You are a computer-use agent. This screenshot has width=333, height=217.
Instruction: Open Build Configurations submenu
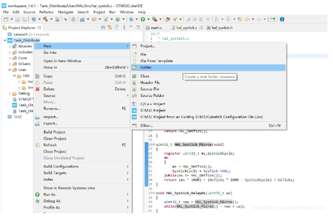tap(82, 166)
